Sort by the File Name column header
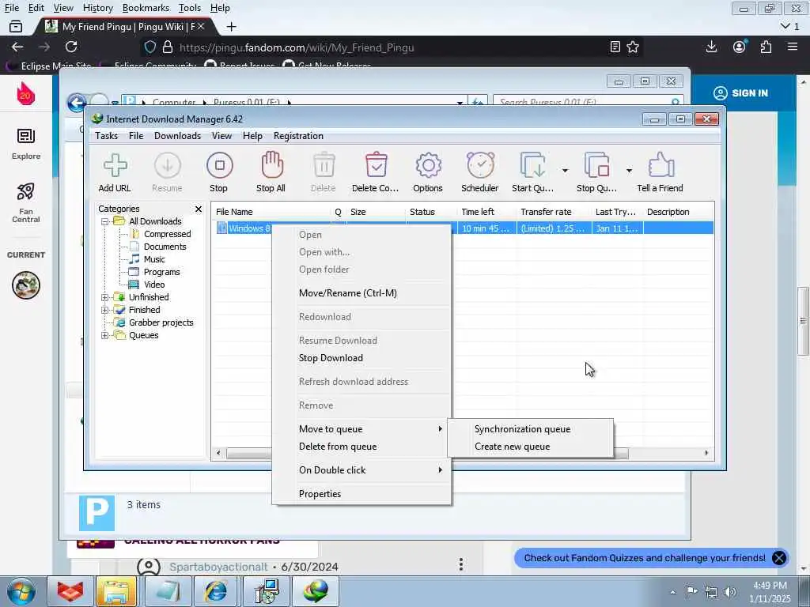 (272, 212)
